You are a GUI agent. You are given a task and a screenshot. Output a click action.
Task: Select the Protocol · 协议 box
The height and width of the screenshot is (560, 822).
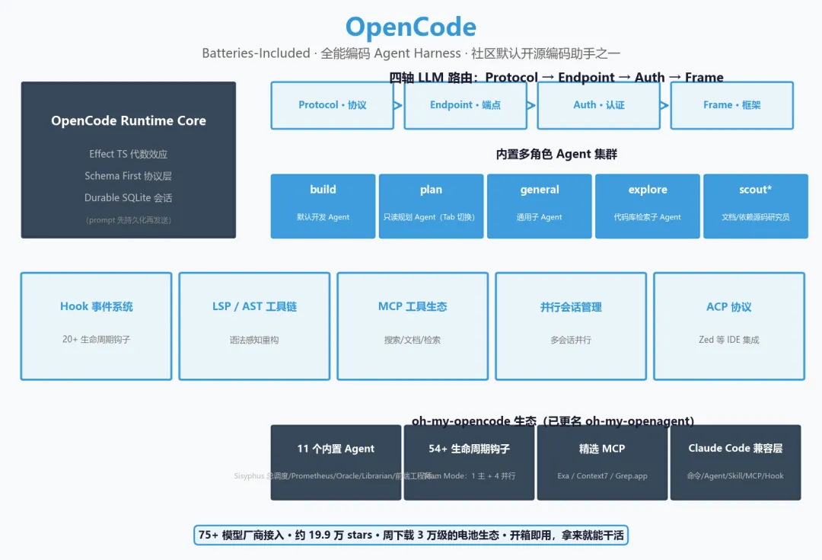(x=333, y=105)
